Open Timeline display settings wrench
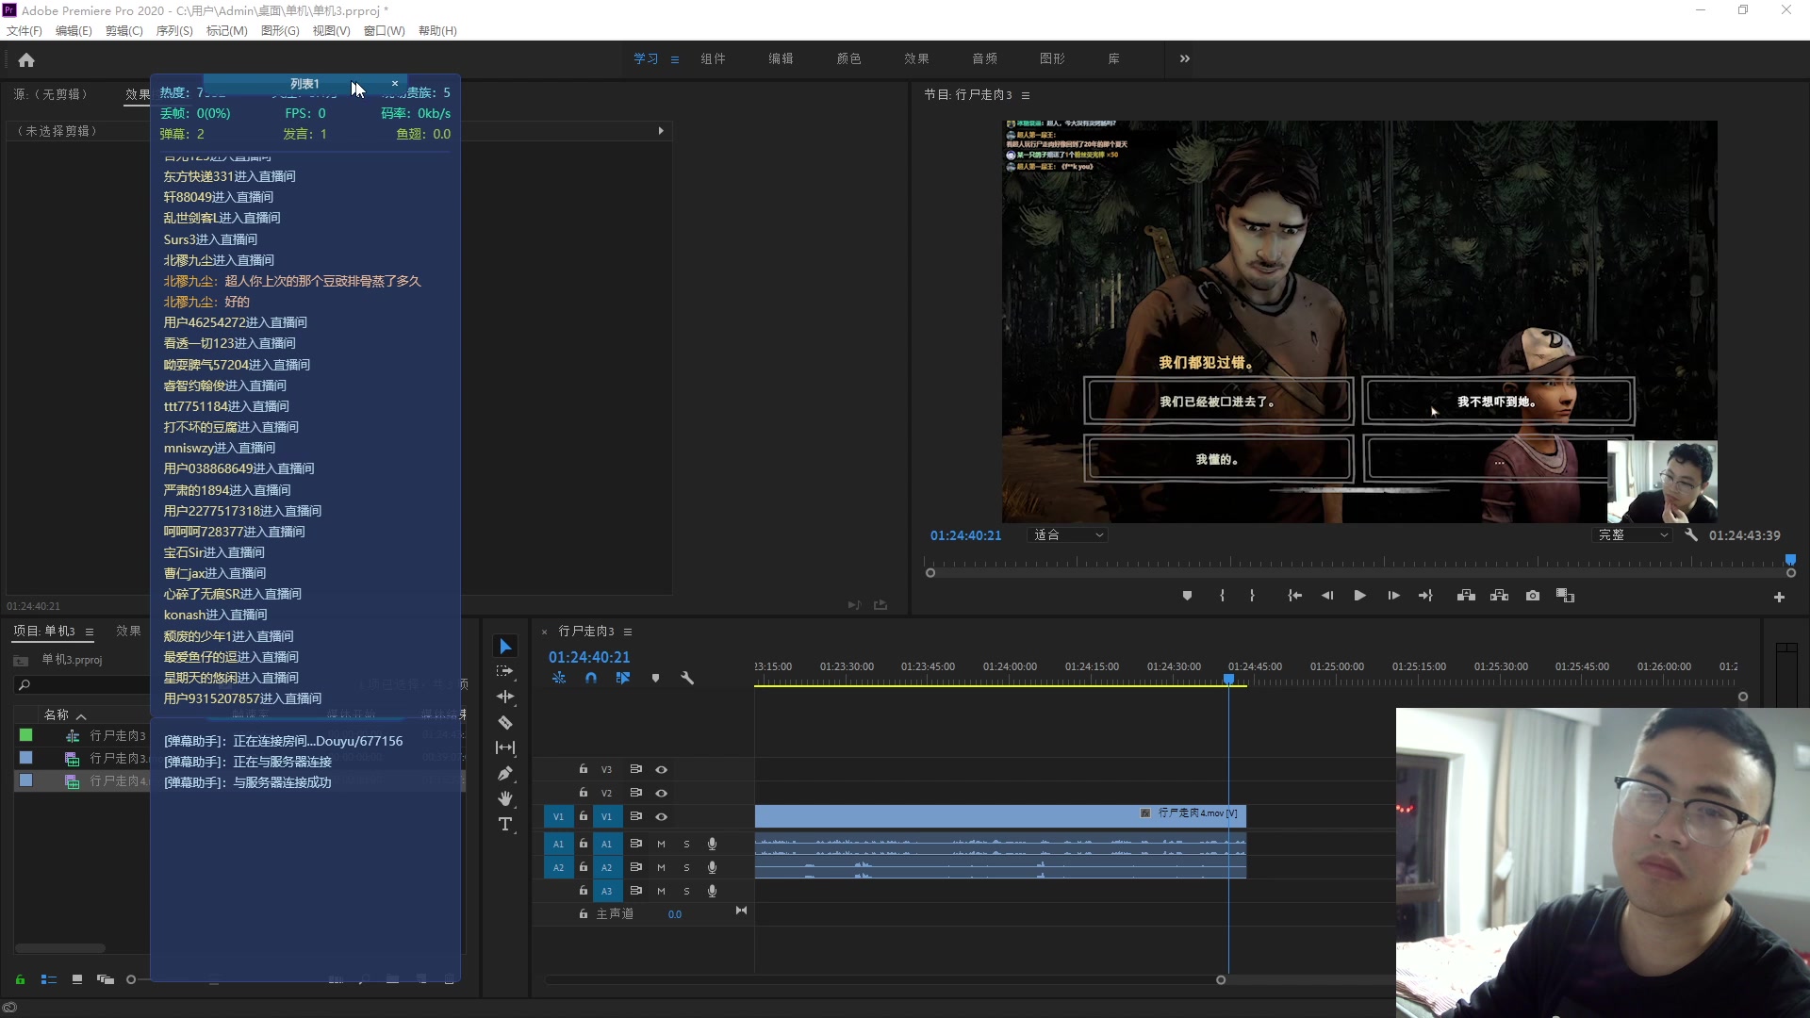The width and height of the screenshot is (1810, 1018). tap(687, 678)
